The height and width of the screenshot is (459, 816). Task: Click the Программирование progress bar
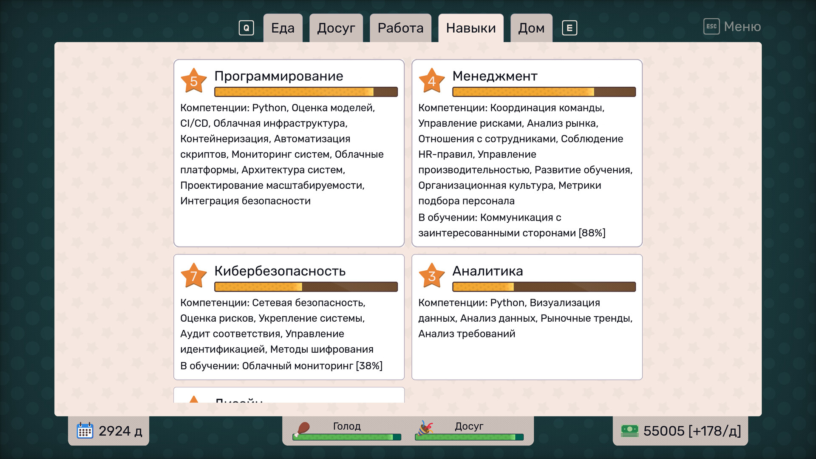point(306,92)
